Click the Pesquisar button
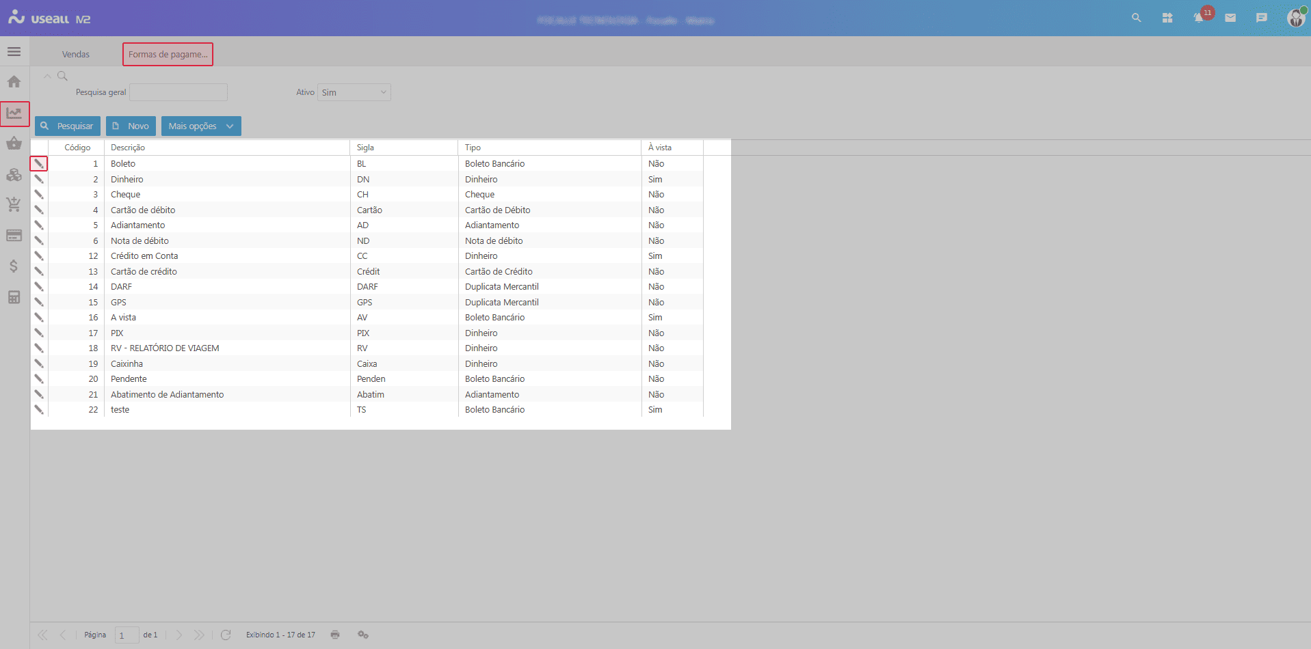1311x649 pixels. tap(68, 126)
